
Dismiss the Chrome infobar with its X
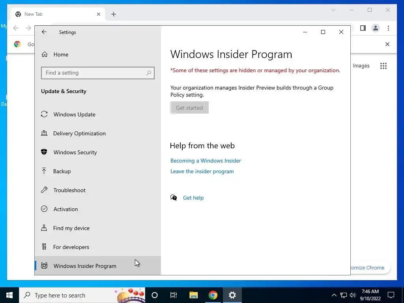[387, 44]
